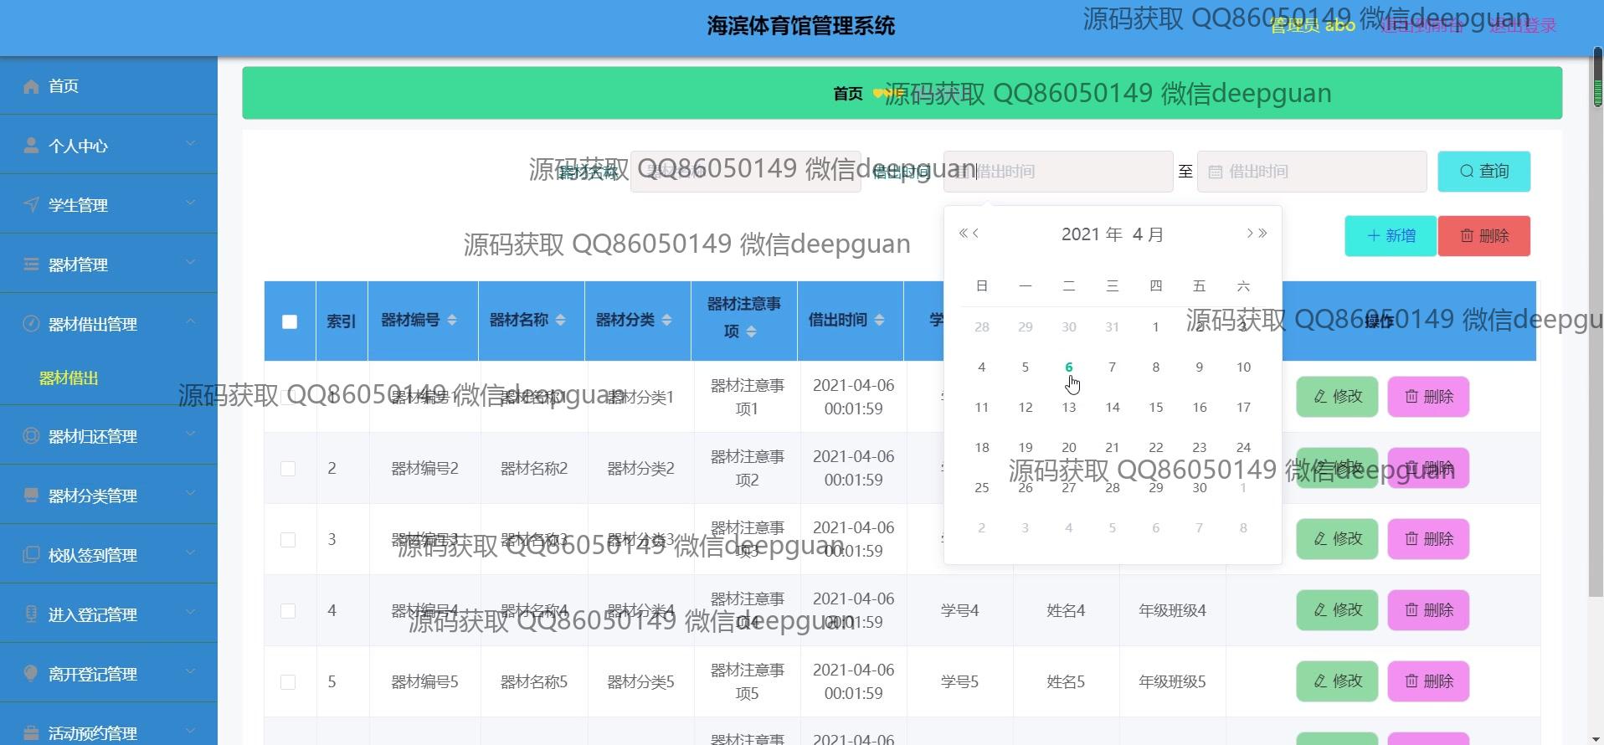Sort table by 借出时间 column

coord(879,320)
